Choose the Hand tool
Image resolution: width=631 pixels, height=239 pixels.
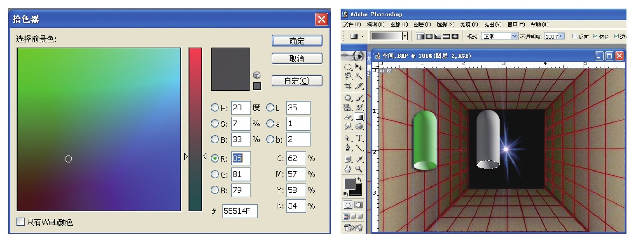coord(348,169)
